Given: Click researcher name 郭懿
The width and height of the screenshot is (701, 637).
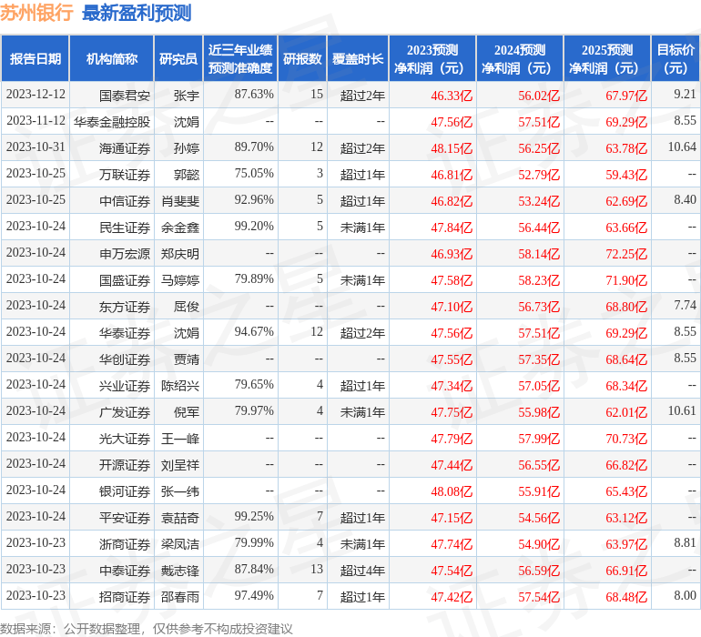Looking at the screenshot, I should tap(186, 175).
